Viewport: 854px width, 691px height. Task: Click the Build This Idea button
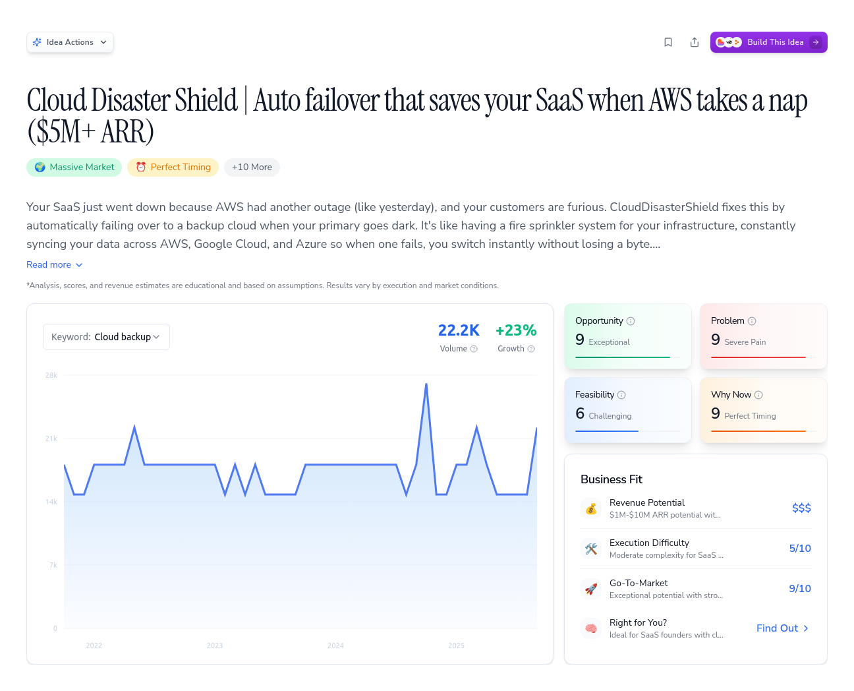[x=768, y=42]
